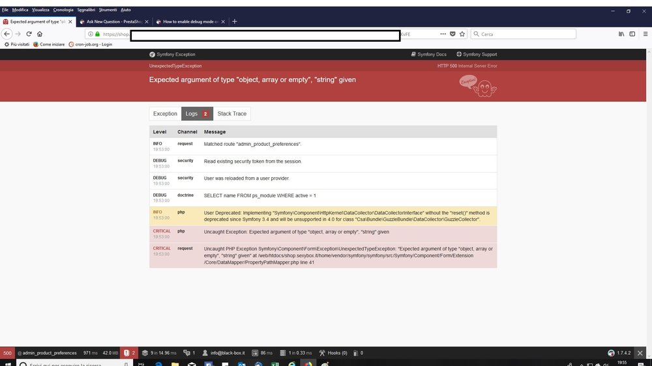The width and height of the screenshot is (652, 366).
Task: Open the Stack Trace tab
Action: 232,114
